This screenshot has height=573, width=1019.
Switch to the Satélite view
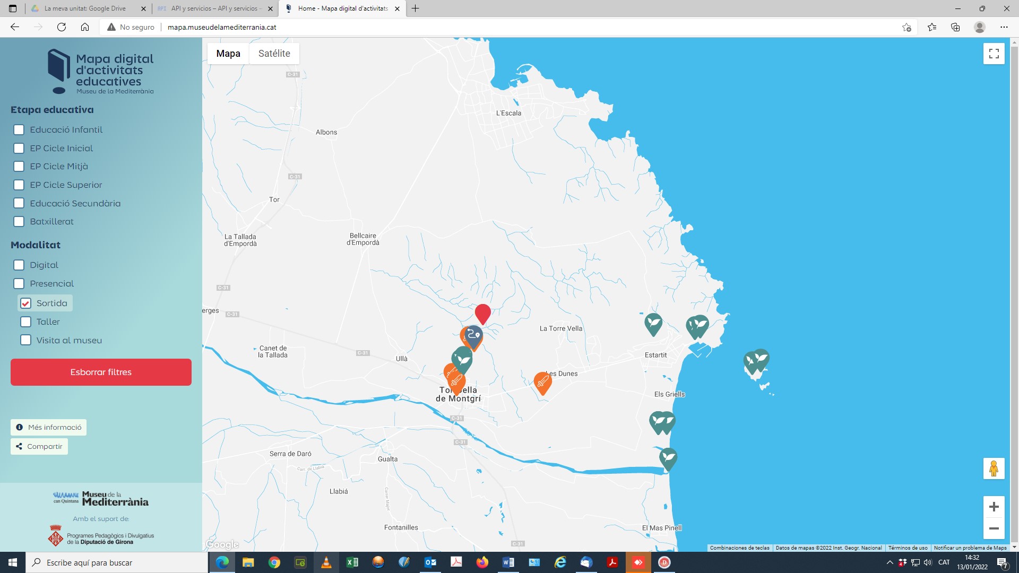[274, 53]
